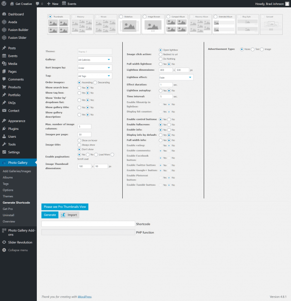The width and height of the screenshot is (291, 301).
Task: Set Enable fullscreen to No
Action: pyautogui.click(x=169, y=125)
